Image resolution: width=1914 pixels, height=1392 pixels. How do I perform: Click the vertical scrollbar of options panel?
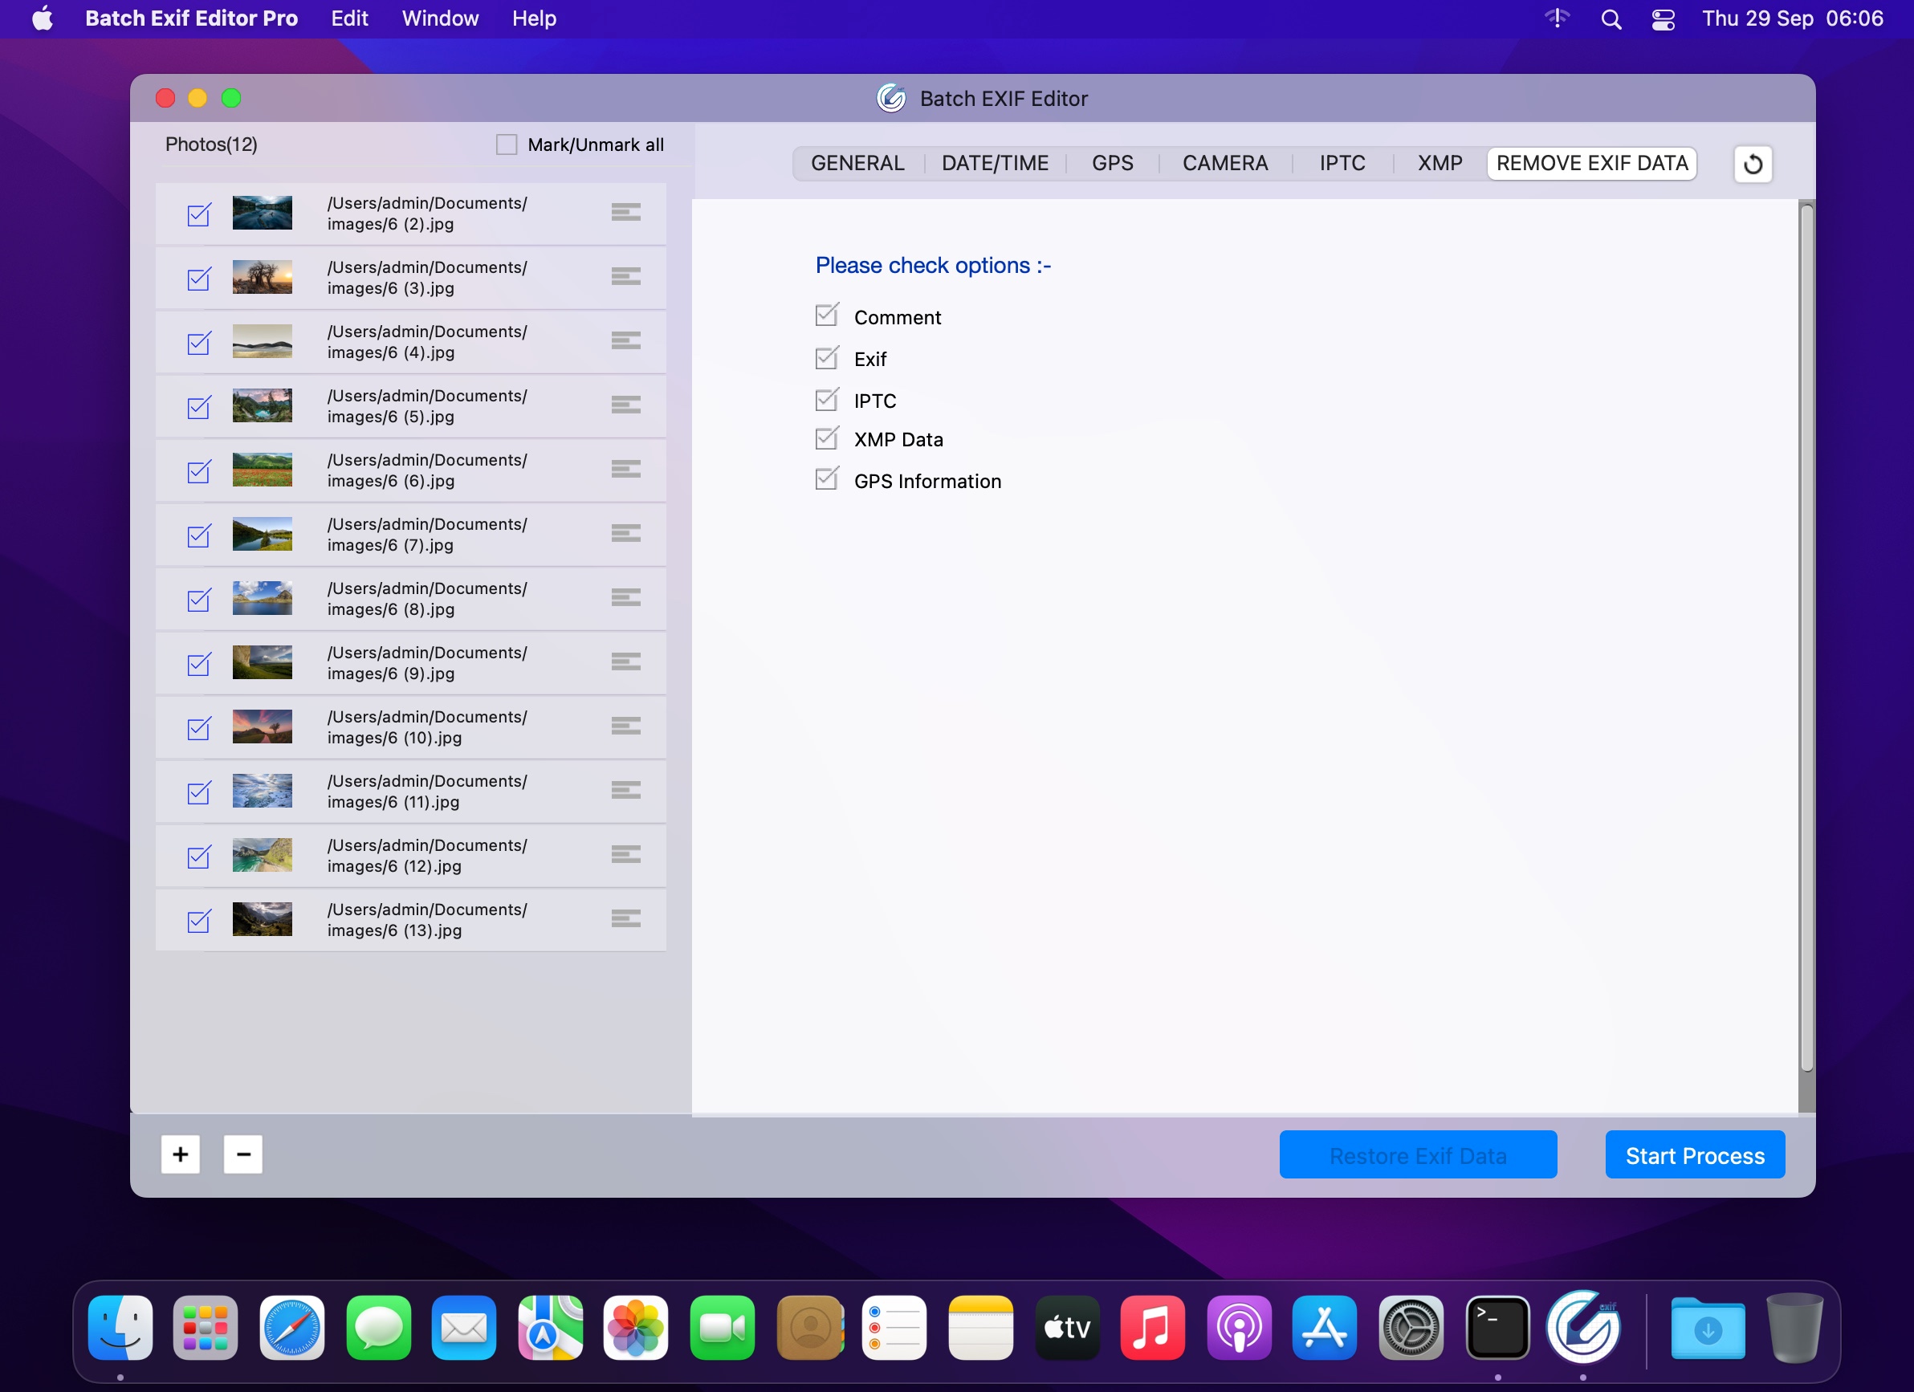coord(1806,639)
